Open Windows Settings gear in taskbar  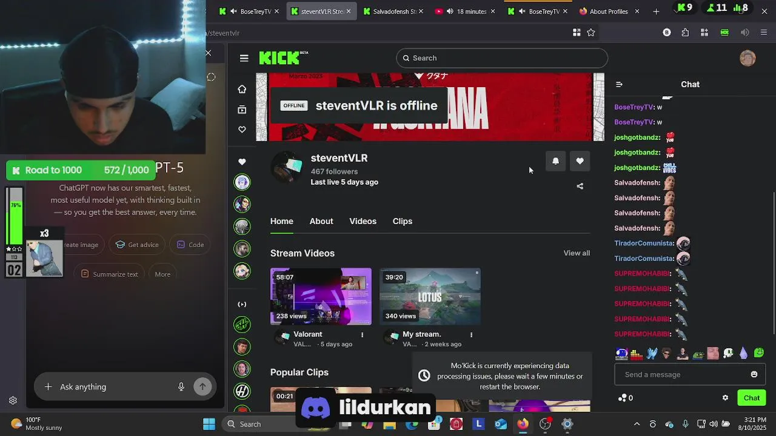567,424
